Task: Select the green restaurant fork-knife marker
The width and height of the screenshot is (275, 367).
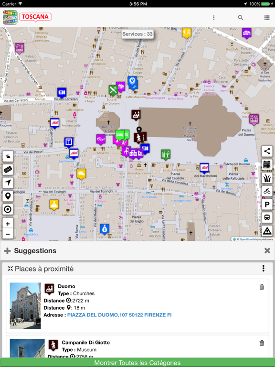Action: (x=113, y=90)
